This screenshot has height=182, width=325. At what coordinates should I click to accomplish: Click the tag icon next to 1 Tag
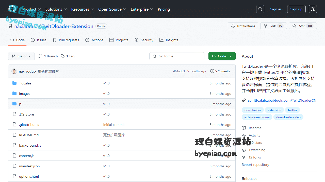click(x=62, y=56)
